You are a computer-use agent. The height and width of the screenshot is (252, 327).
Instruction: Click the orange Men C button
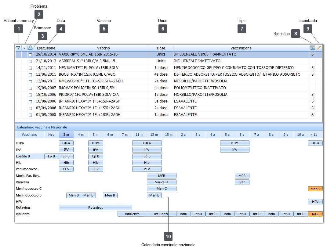pyautogui.click(x=315, y=189)
